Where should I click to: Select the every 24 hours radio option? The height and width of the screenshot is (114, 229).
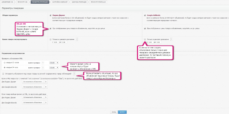(5, 68)
